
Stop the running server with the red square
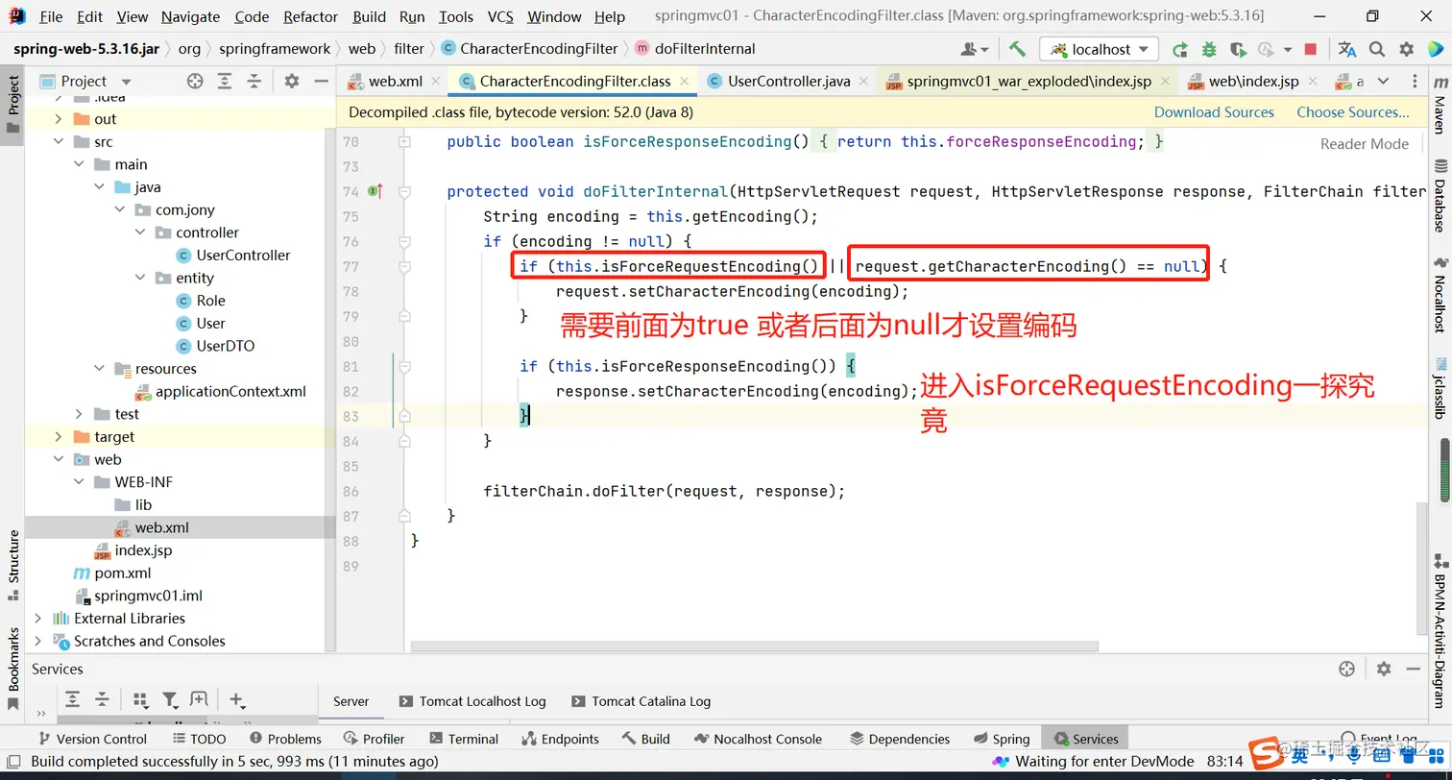click(x=1311, y=49)
